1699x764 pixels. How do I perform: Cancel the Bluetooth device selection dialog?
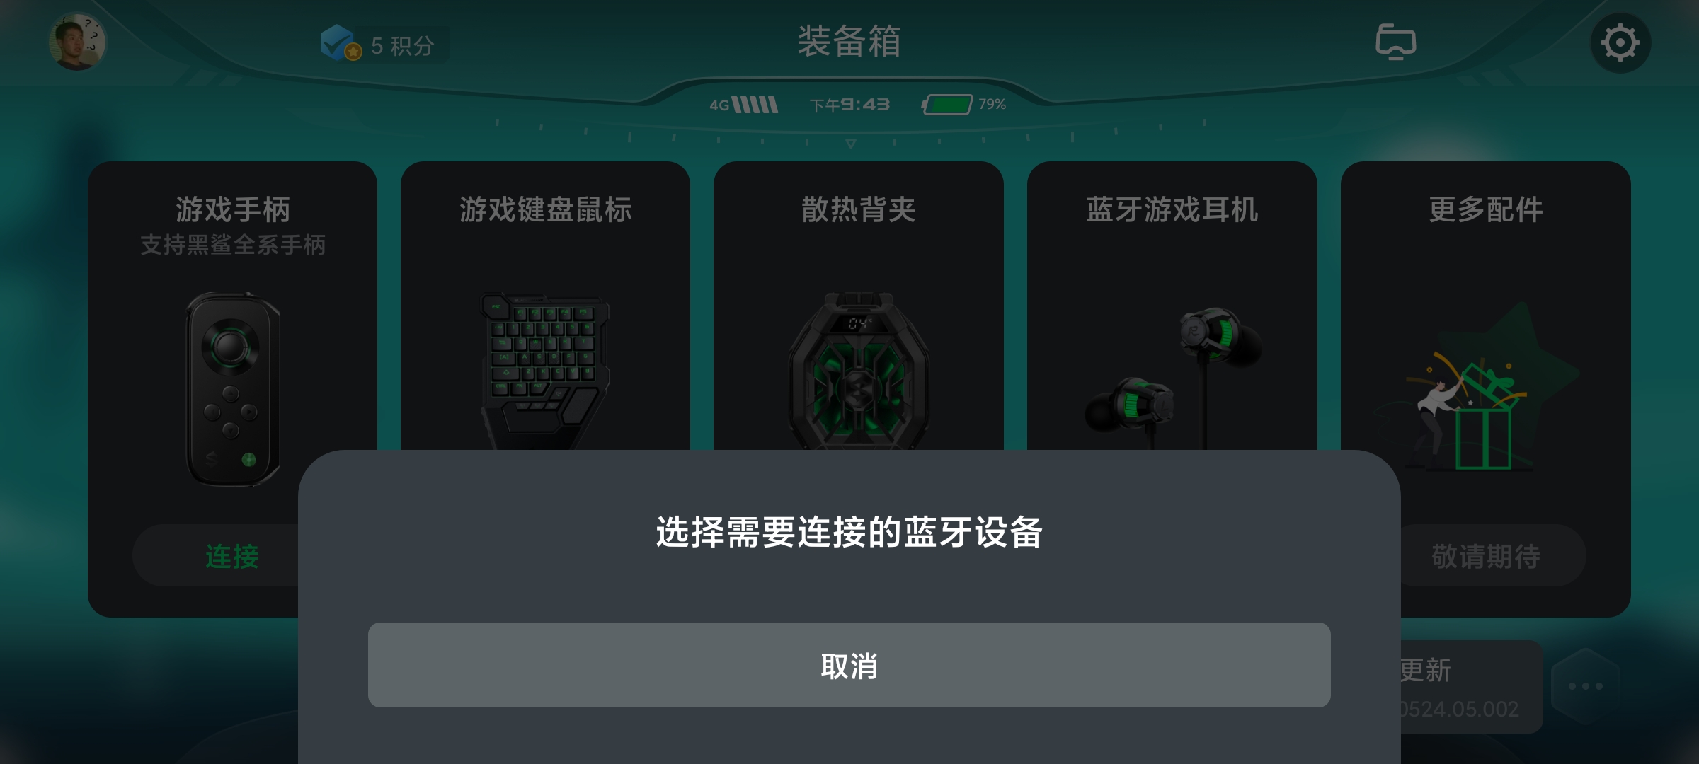pyautogui.click(x=849, y=665)
